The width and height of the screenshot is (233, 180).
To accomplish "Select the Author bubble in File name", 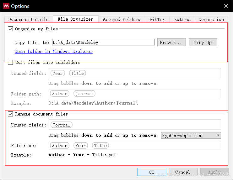I will coord(60,146).
